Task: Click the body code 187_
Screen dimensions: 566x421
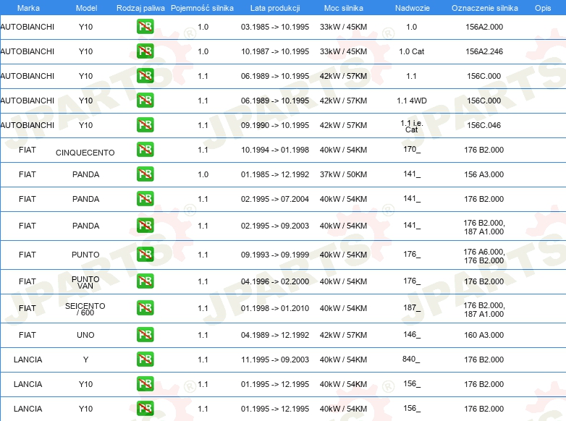Action: click(412, 307)
